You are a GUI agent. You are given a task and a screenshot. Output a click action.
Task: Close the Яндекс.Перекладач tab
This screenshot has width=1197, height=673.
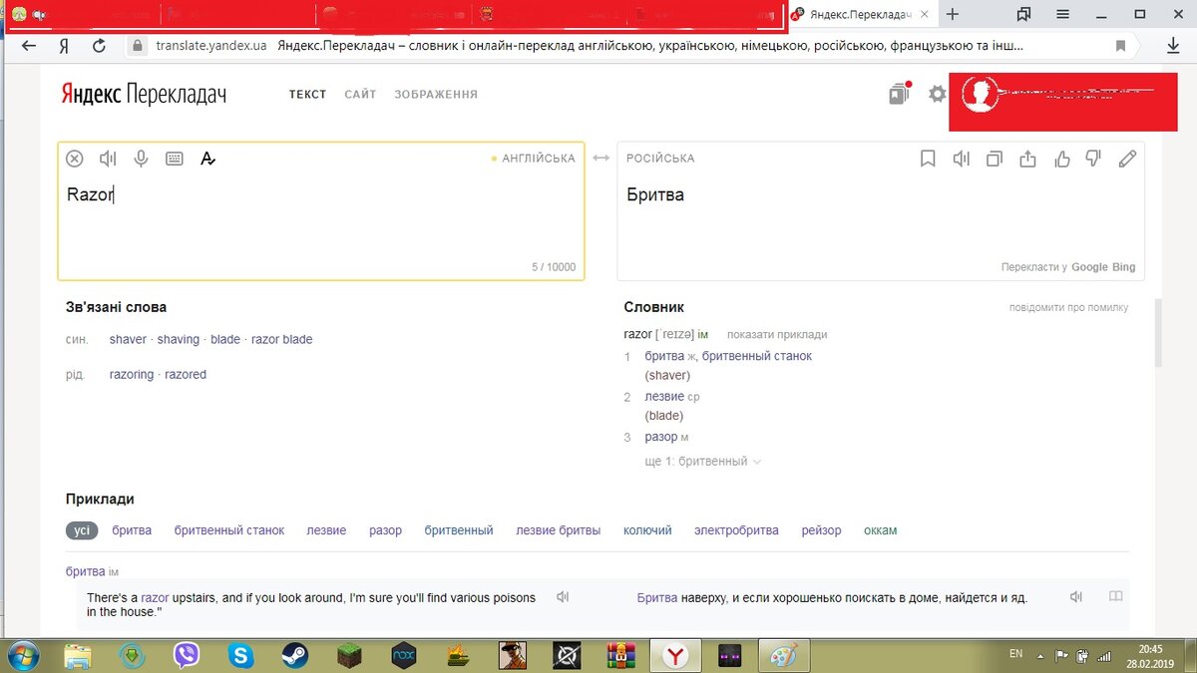(x=925, y=15)
